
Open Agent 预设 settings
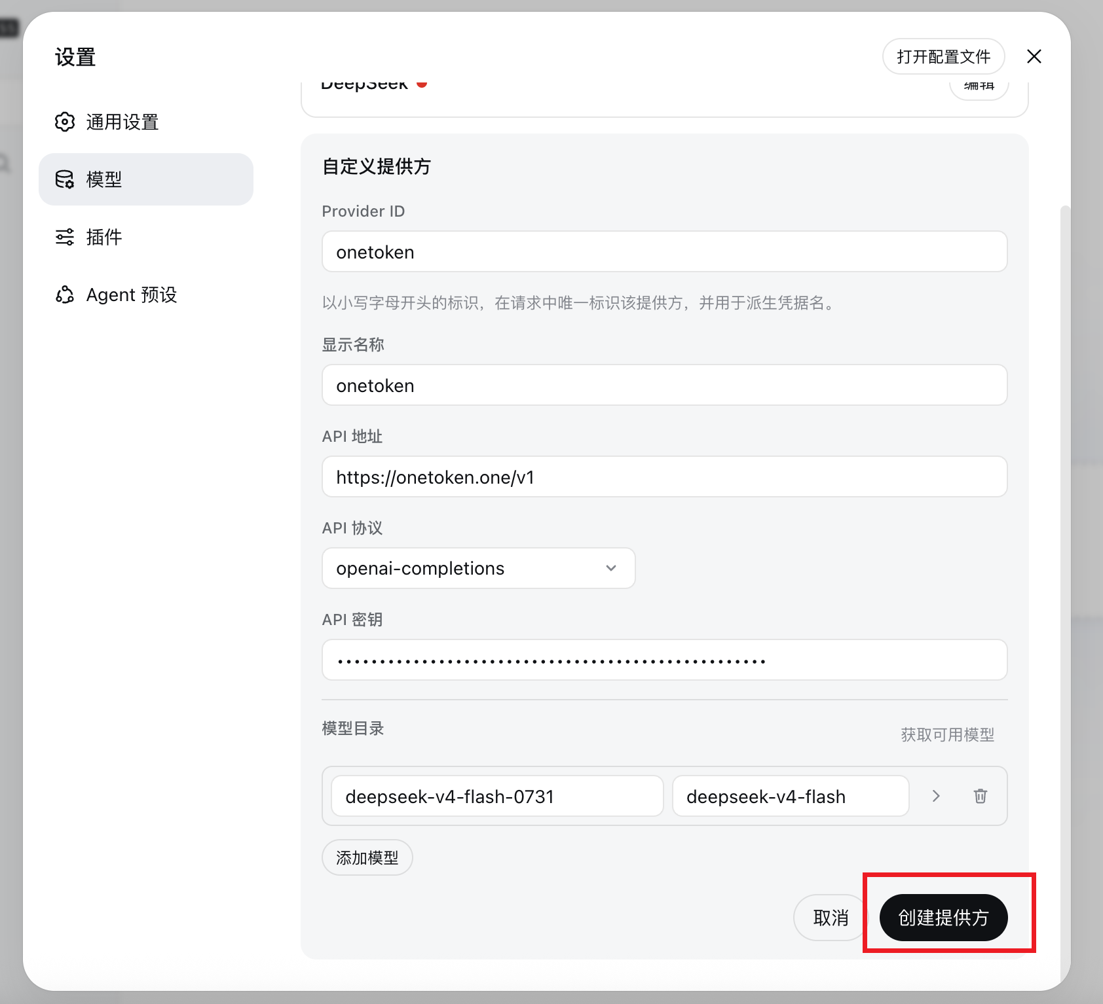tap(146, 295)
